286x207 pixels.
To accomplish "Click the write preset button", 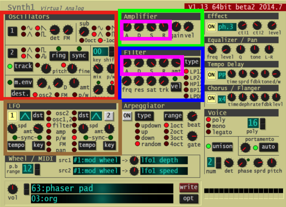I will tap(189, 187).
